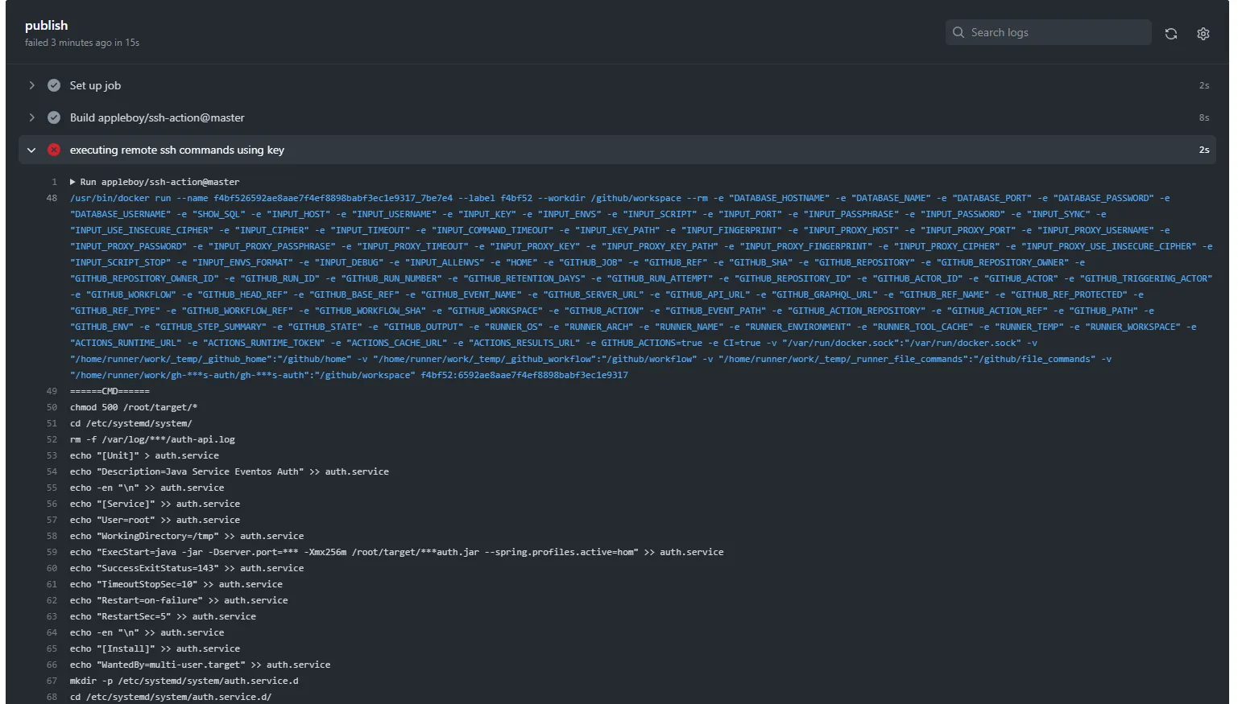
Task: Click line number 50 of chmod command
Action: [x=52, y=407]
